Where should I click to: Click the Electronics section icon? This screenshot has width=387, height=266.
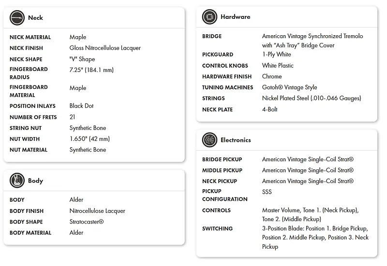tap(209, 140)
